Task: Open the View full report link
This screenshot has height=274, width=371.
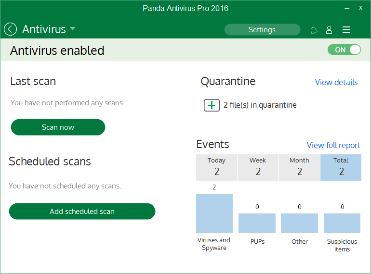Action: pos(333,145)
